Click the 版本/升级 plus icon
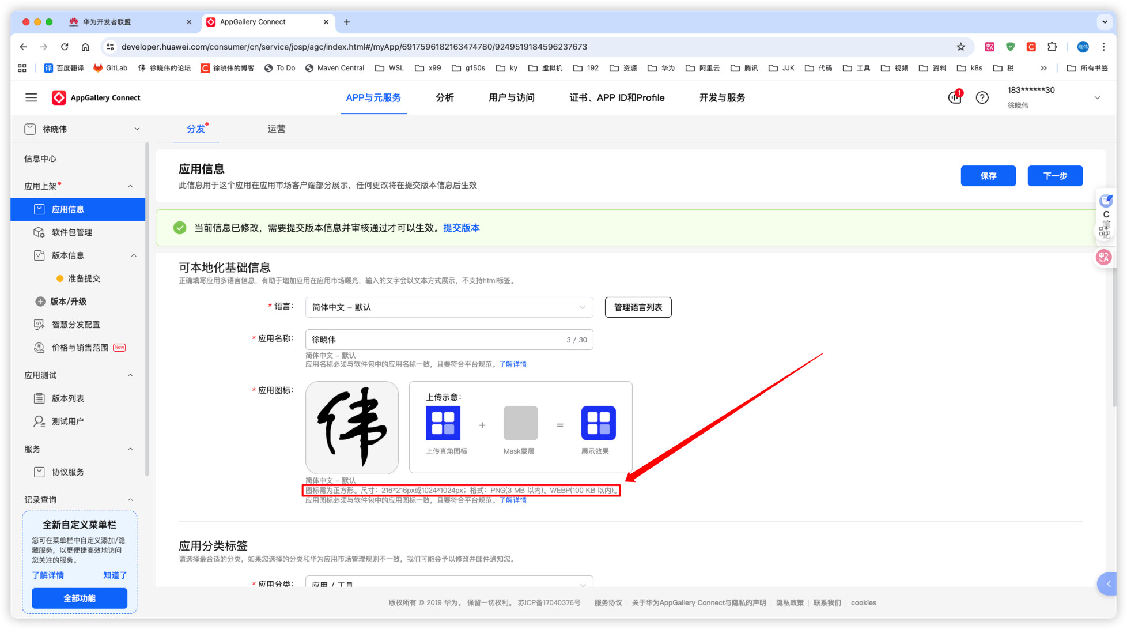The image size is (1127, 629). (x=40, y=302)
